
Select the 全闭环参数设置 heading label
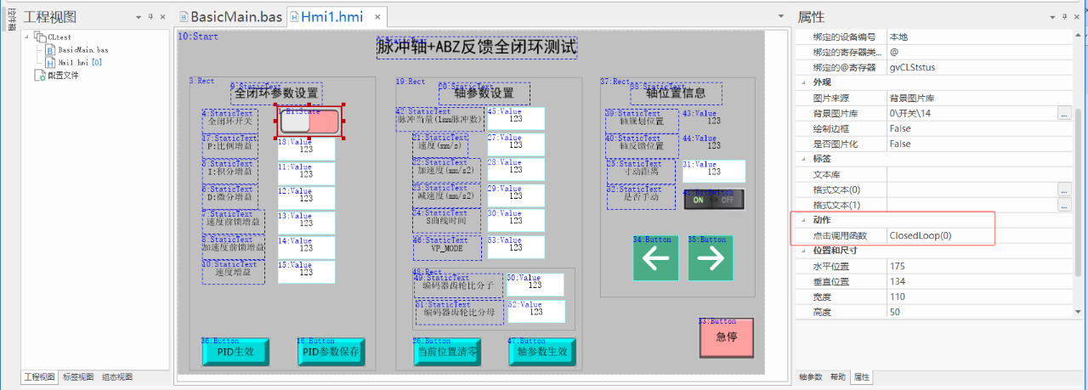click(x=276, y=93)
